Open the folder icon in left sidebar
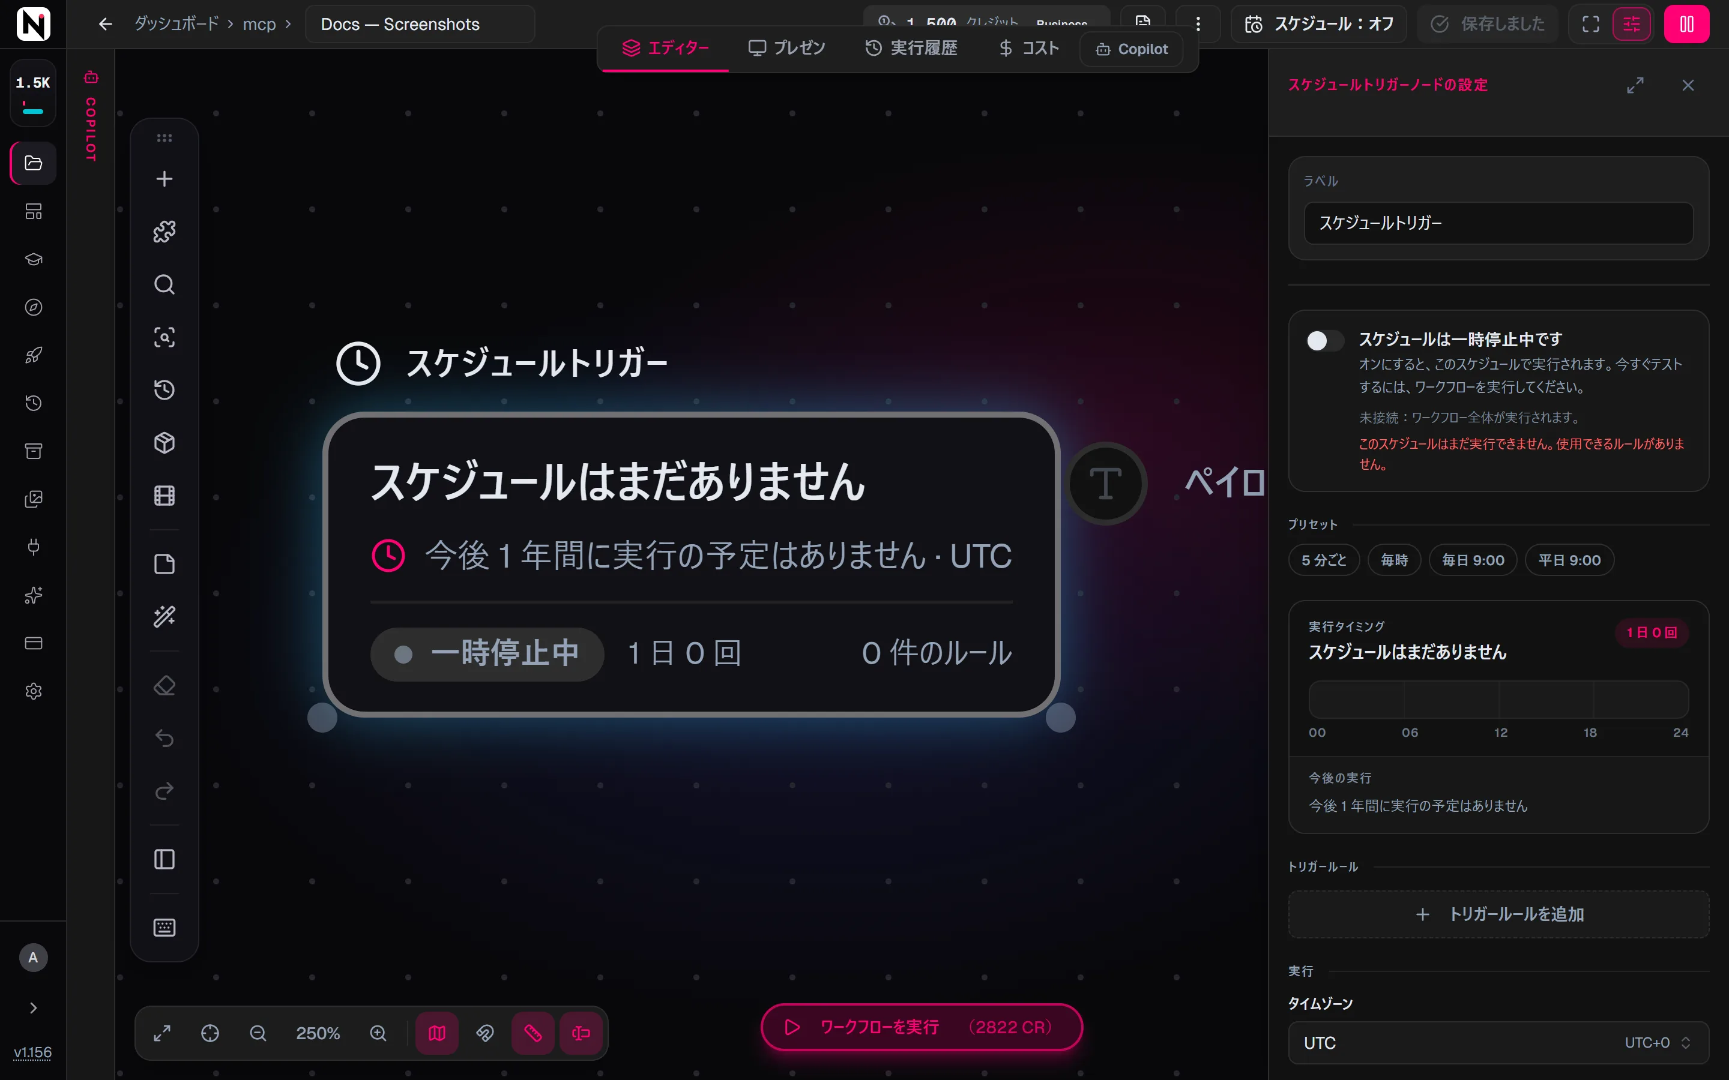Screen dimensions: 1729x1080 [34, 163]
